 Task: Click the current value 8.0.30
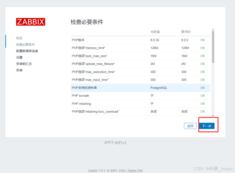coord(155,40)
